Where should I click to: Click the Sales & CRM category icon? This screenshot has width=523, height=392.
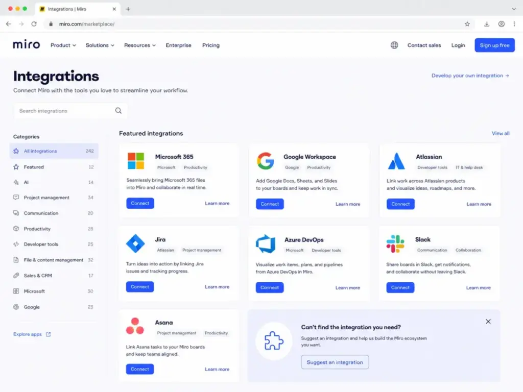16,276
